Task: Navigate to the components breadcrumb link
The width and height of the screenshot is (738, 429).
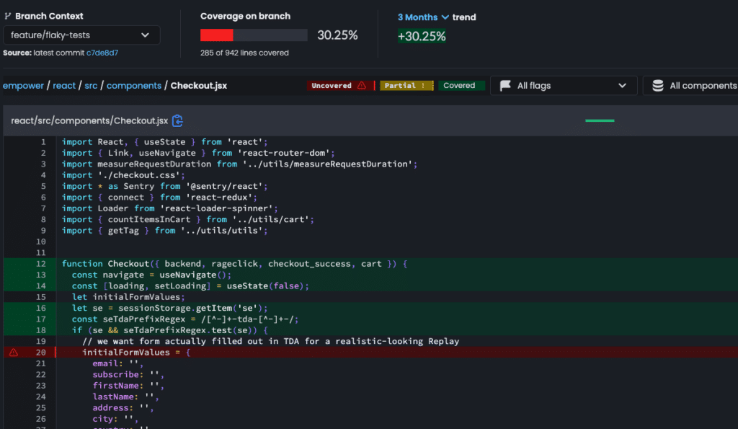Action: pyautogui.click(x=134, y=84)
